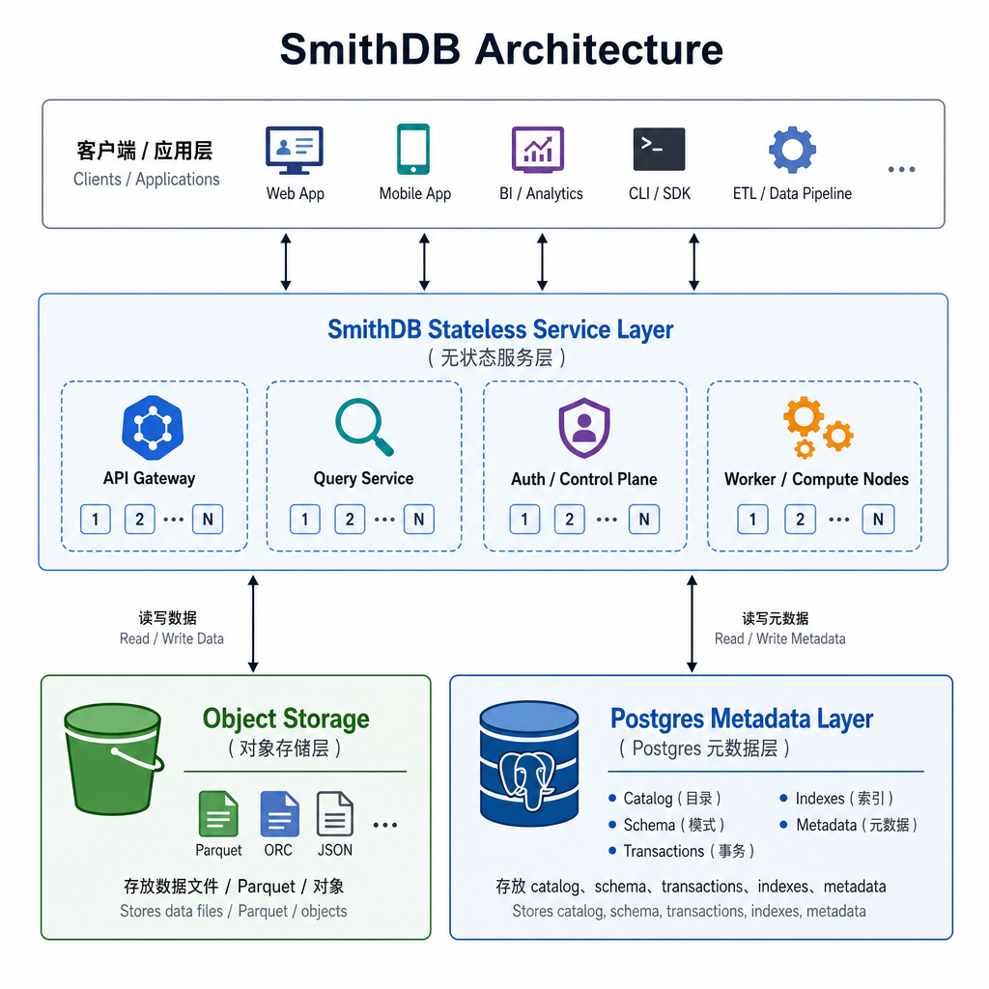
Task: Select API Gateway instance box N
Action: point(208,520)
